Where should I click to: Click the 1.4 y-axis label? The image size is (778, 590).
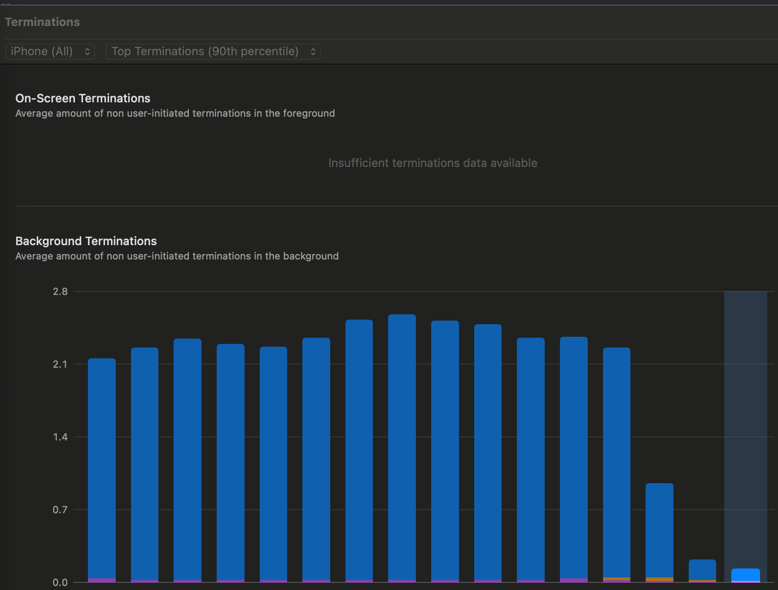pos(60,437)
